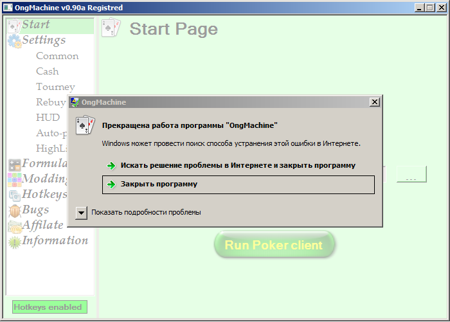Click the beetle icon beside Bugs
Viewport: 450px width, 322px height.
[14, 211]
